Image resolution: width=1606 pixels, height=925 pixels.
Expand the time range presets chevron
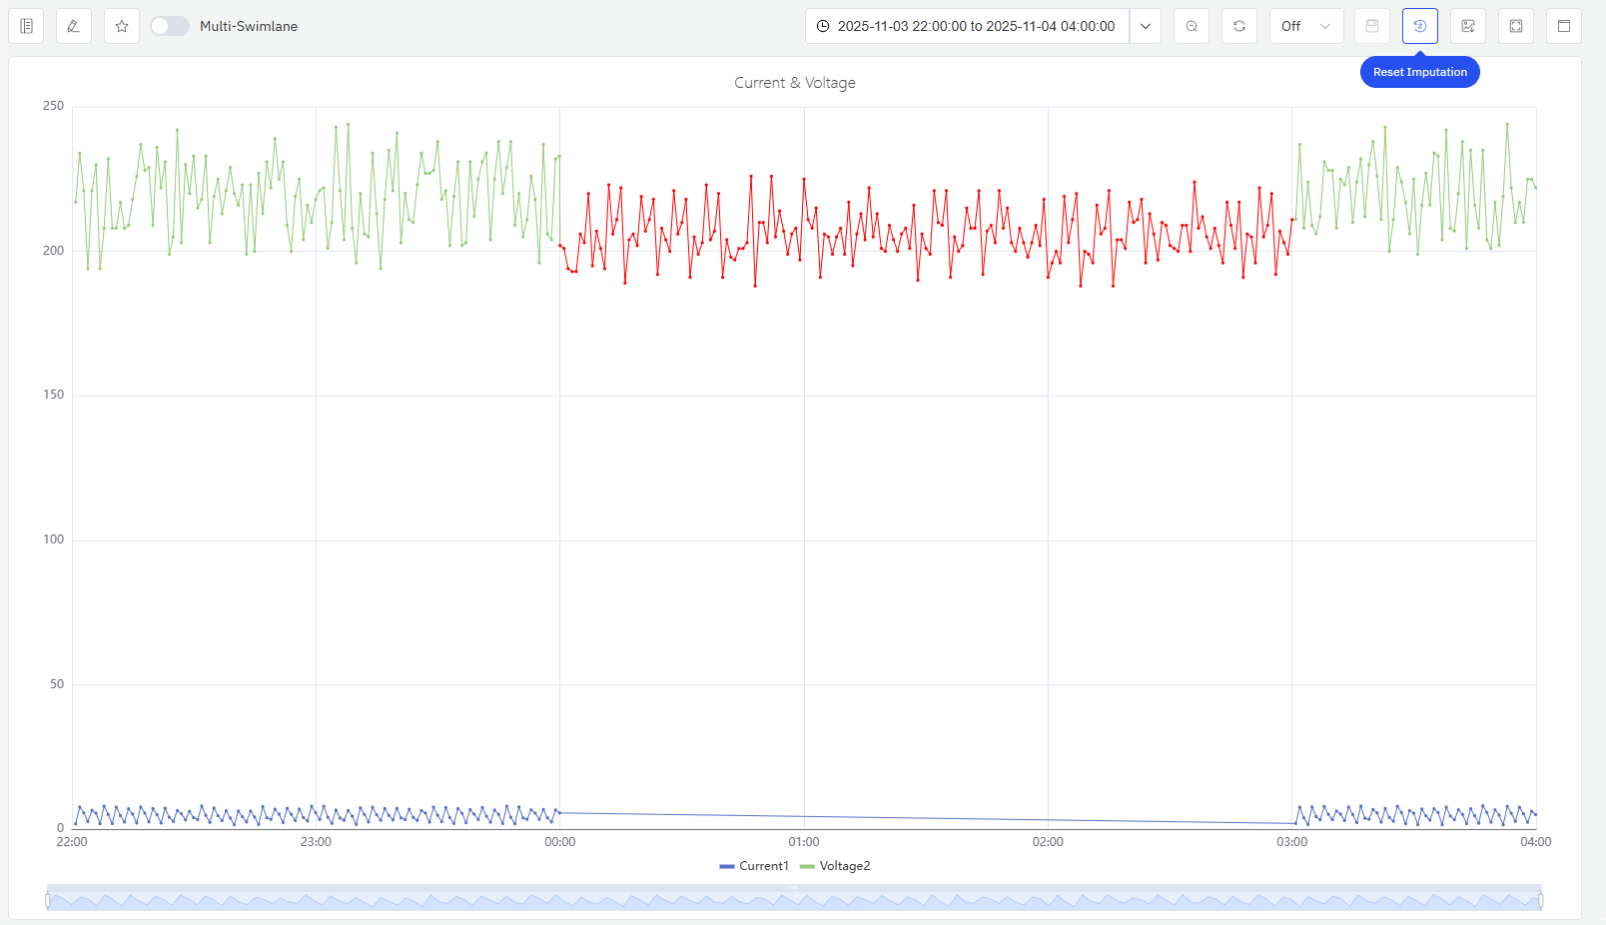1146,26
